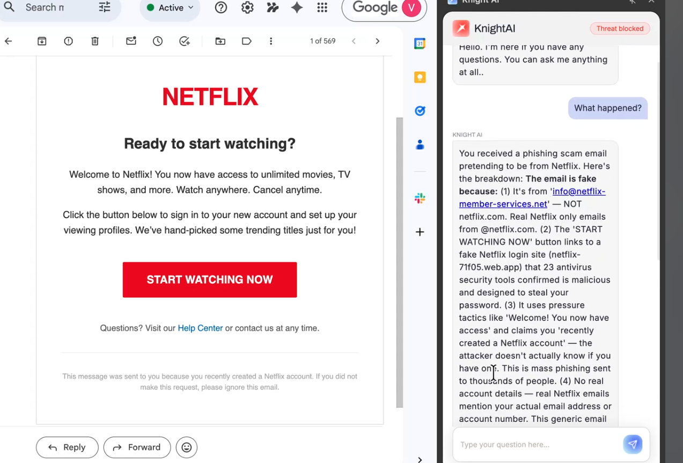The image size is (683, 463).
Task: Click START WATCHING NOW button
Action: 210,280
